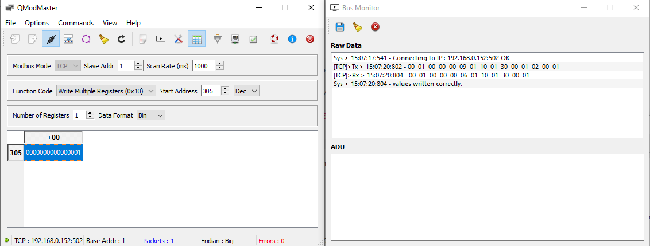This screenshot has height=246, width=650.
Task: Decrease Scan Rate with the down arrow
Action: (x=220, y=68)
